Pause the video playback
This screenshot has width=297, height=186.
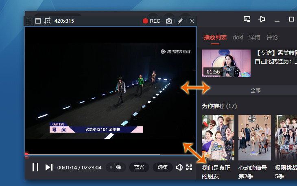[x=35, y=167]
